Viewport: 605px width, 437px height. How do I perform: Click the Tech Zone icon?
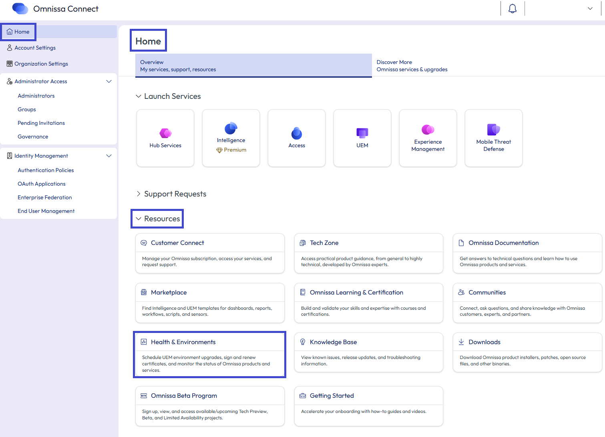pos(303,243)
